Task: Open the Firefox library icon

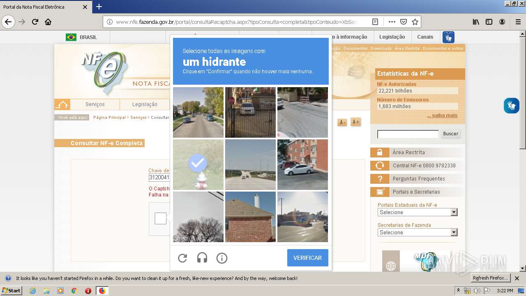Action: [476, 22]
